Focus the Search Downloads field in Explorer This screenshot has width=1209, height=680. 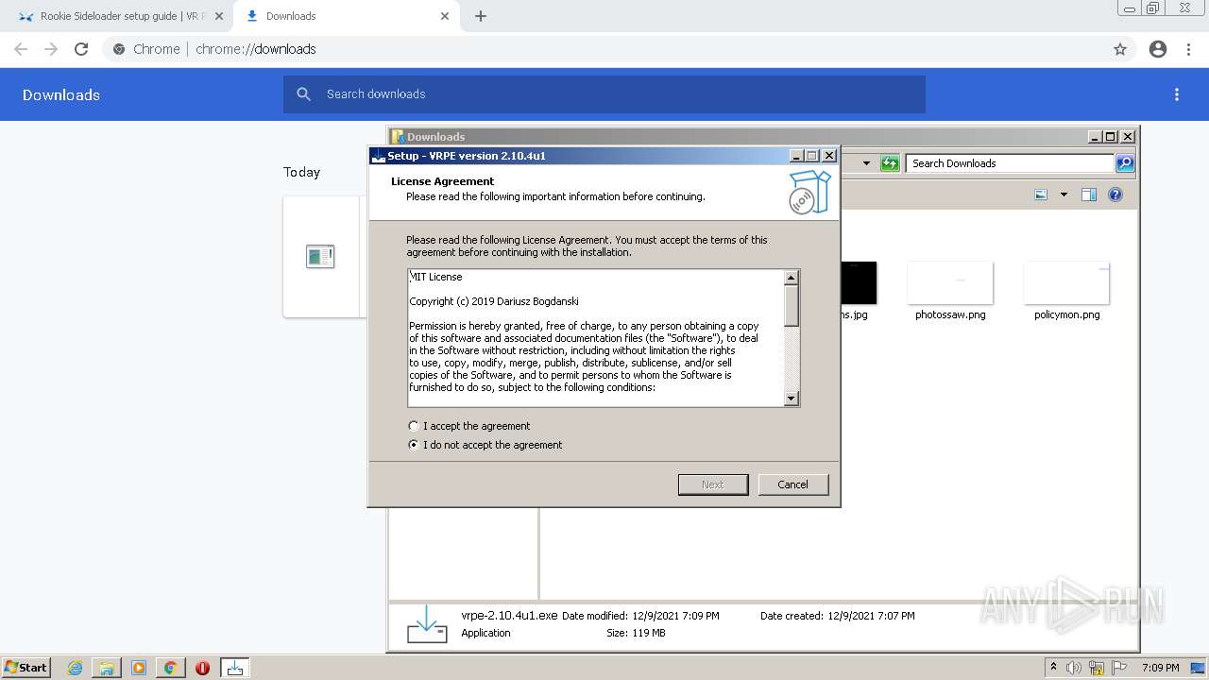point(1010,163)
